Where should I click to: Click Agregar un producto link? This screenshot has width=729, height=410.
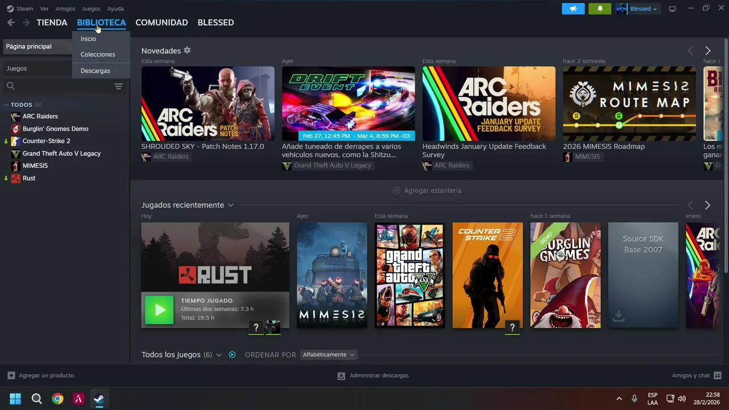pyautogui.click(x=46, y=375)
